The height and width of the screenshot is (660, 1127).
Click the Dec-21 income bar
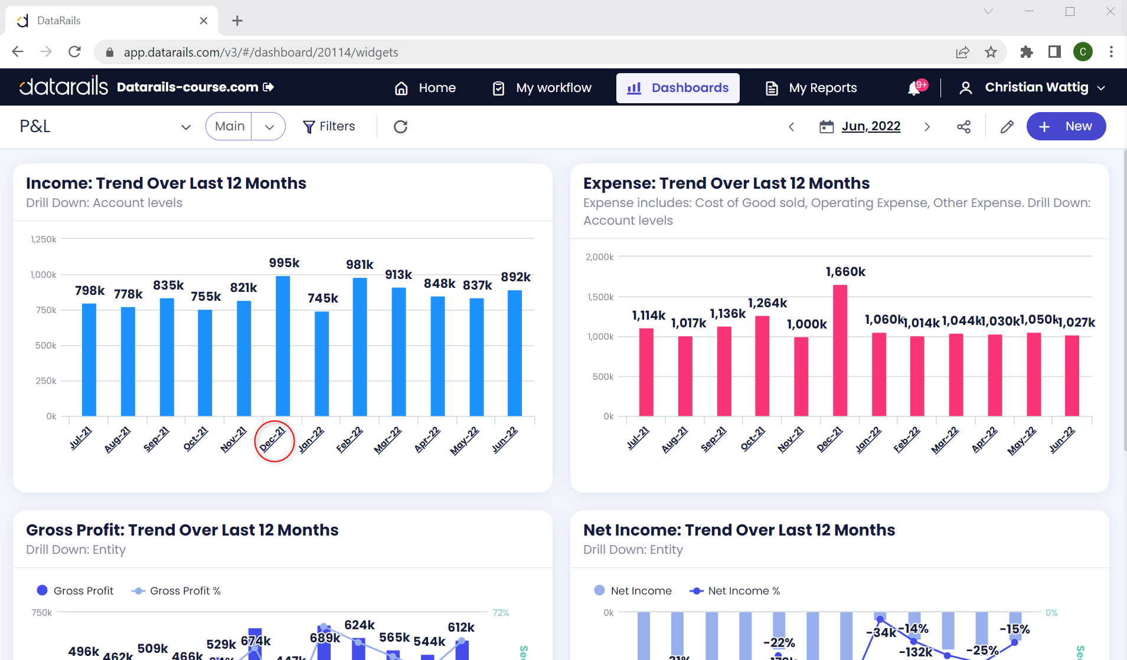tap(283, 346)
